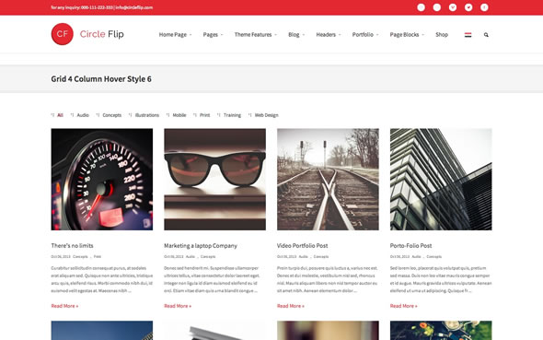
Task: Filter portfolio by Concepts
Action: tap(112, 115)
